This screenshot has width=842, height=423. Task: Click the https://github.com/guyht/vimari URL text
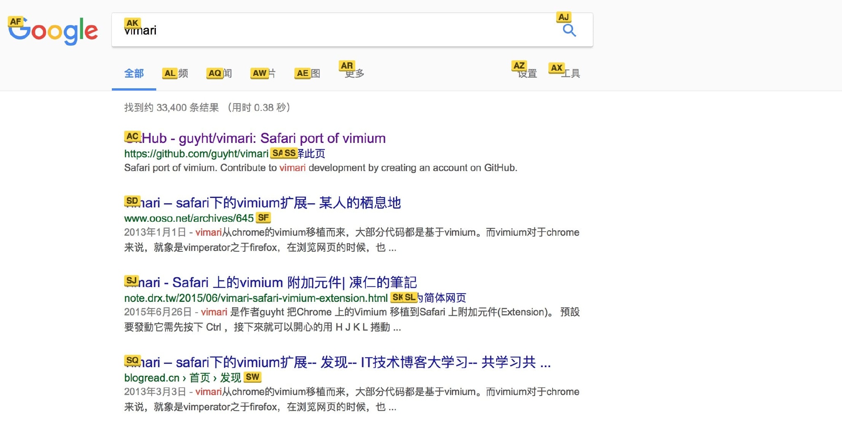196,154
